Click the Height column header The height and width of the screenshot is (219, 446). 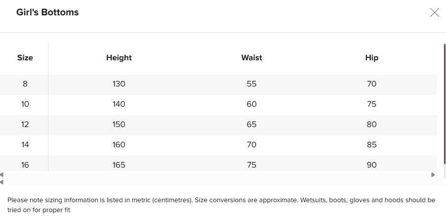tap(119, 58)
